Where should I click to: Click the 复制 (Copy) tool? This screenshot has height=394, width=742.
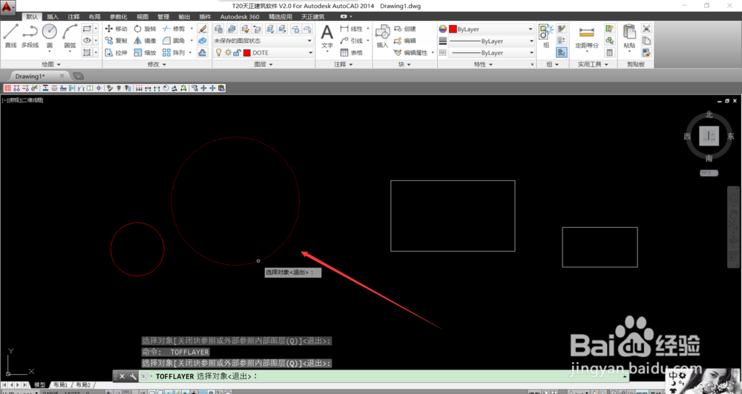tap(116, 41)
